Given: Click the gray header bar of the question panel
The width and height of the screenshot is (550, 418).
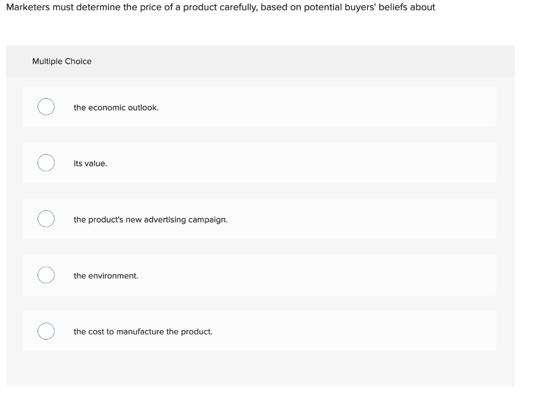Looking at the screenshot, I should (x=322, y=61).
